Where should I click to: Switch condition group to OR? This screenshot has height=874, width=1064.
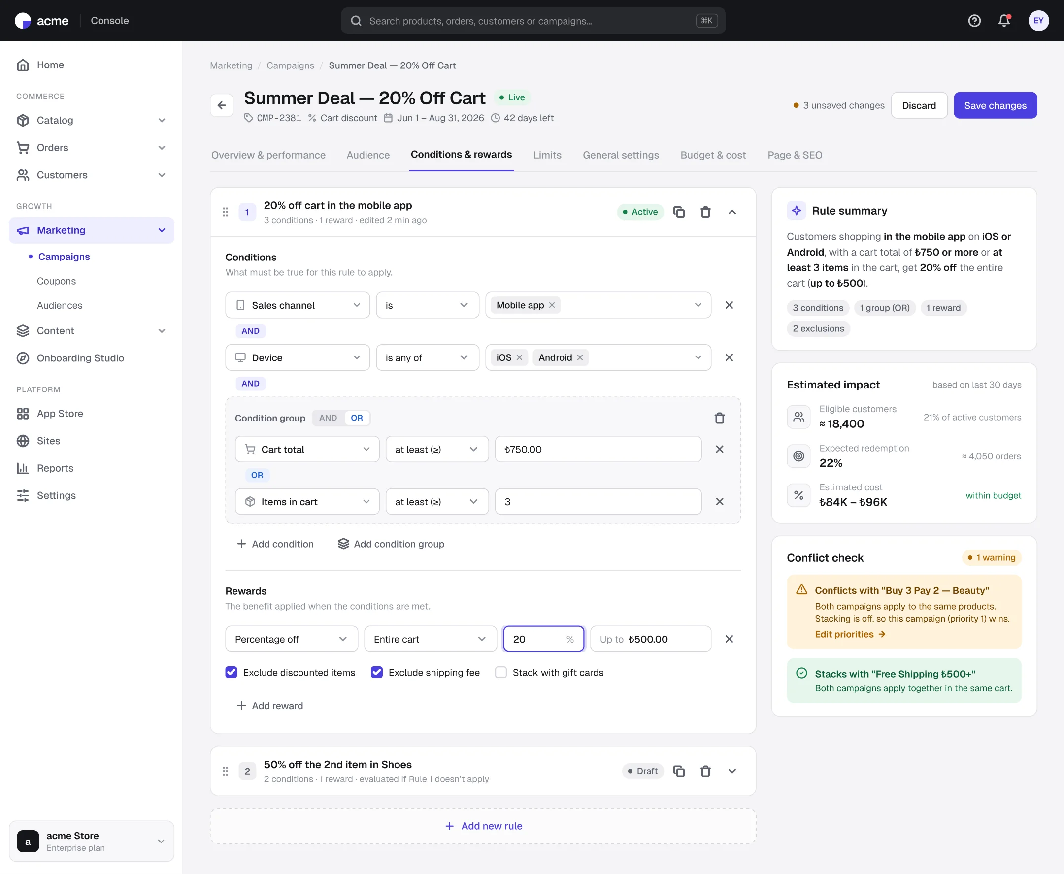(x=357, y=418)
